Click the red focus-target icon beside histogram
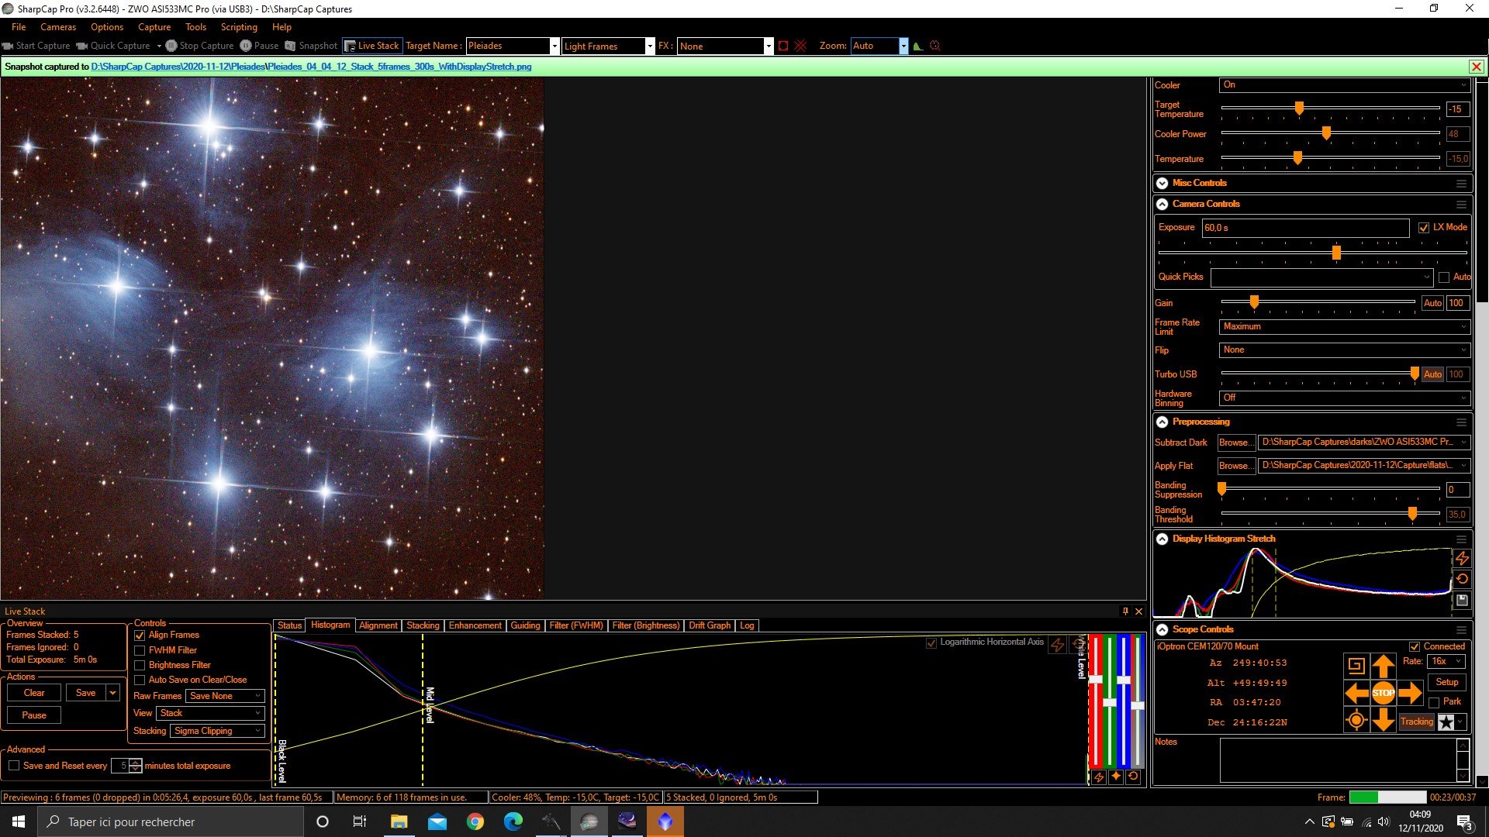This screenshot has width=1489, height=837. point(935,46)
